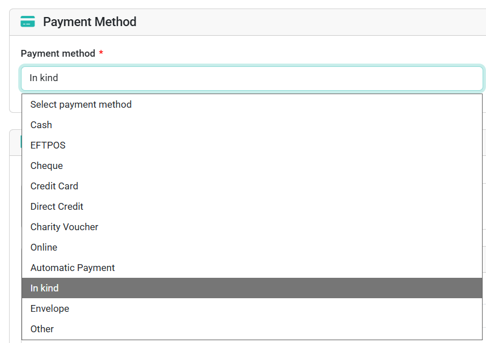Select Cash from the list
Viewport: 486px width, 343px height.
(252, 125)
